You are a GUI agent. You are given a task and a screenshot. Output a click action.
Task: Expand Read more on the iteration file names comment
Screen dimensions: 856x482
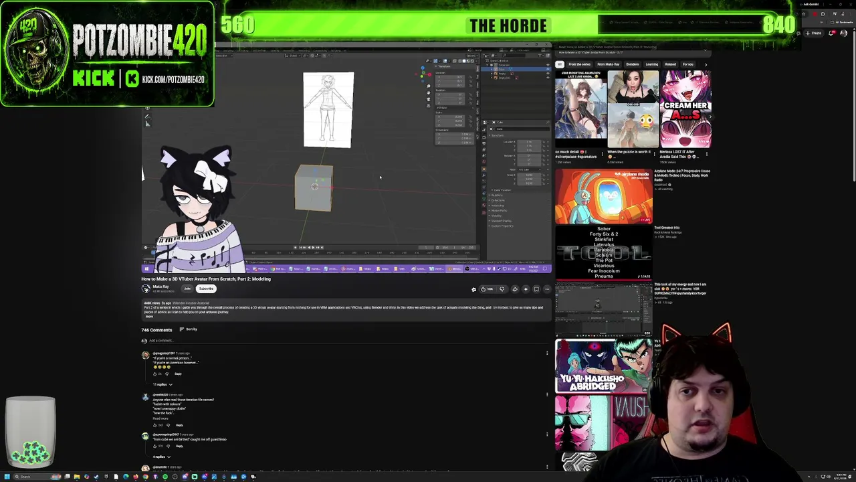160,418
